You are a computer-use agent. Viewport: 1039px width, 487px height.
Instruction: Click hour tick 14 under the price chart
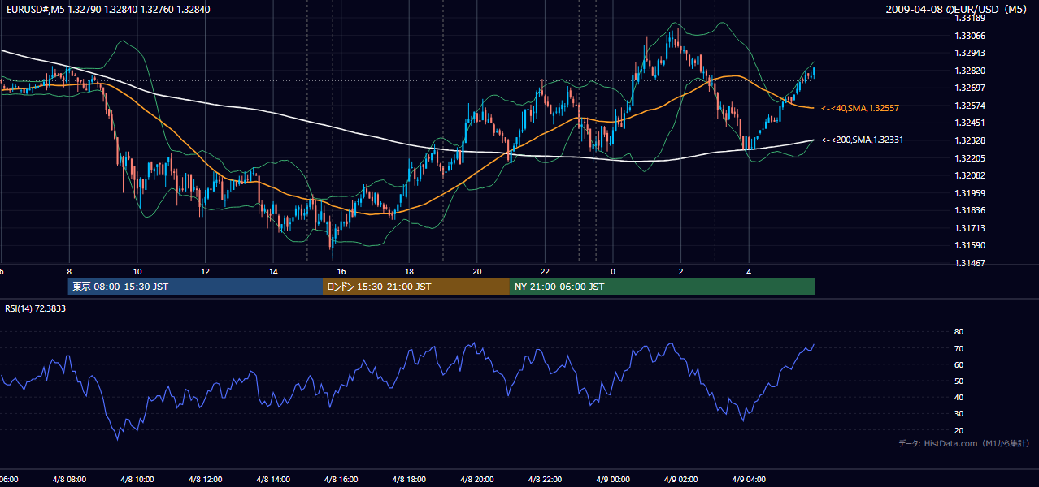click(x=274, y=272)
